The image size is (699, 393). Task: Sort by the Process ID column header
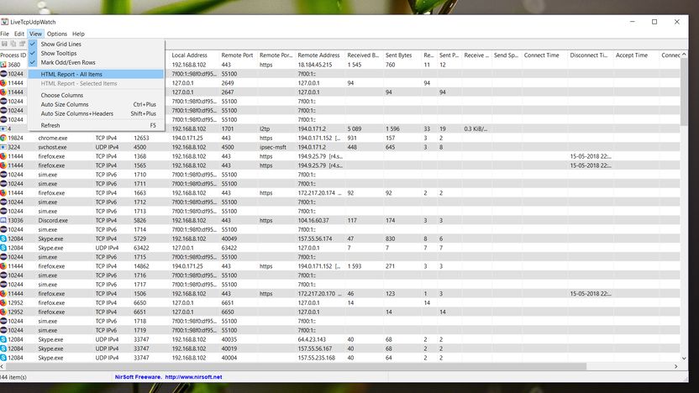coord(13,55)
